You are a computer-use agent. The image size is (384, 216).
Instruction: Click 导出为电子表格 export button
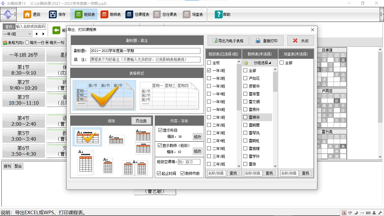click(x=228, y=41)
